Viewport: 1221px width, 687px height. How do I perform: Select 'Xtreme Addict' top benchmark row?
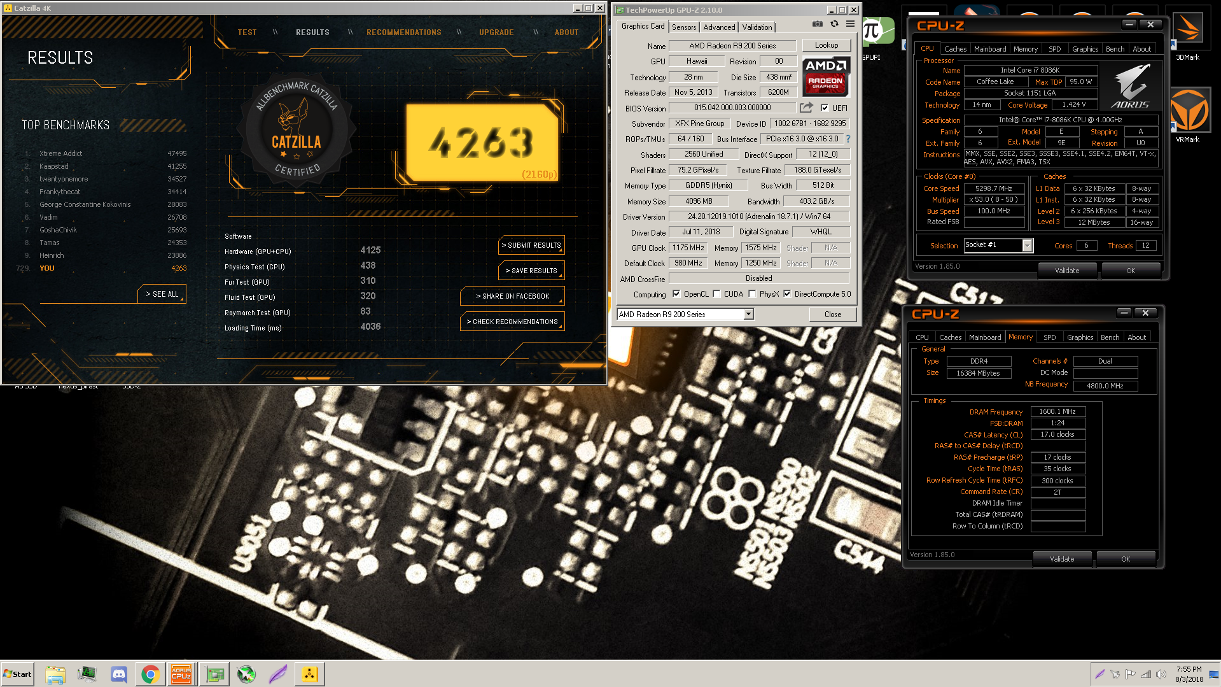pyautogui.click(x=105, y=153)
